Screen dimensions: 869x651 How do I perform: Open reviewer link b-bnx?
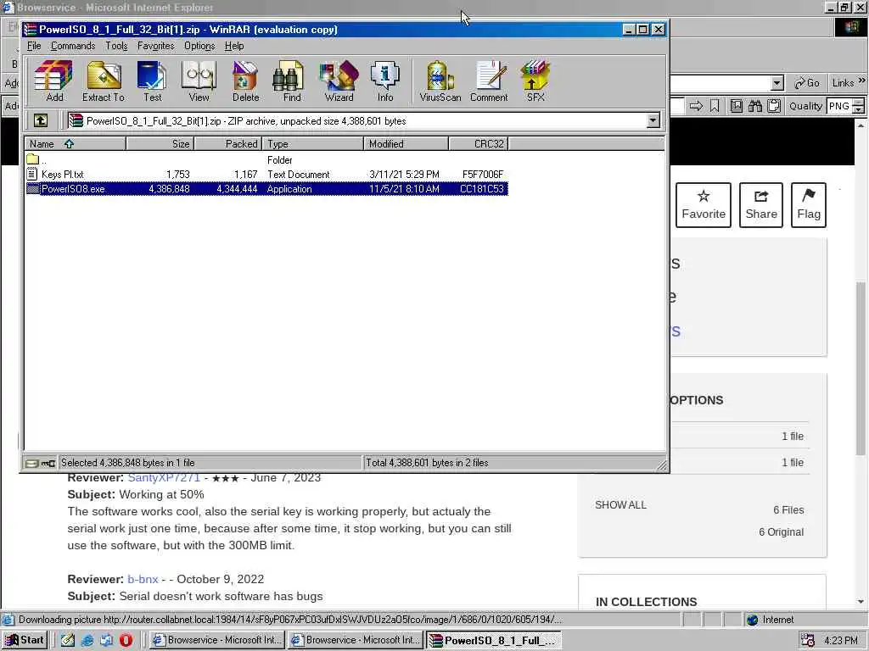[x=143, y=579]
